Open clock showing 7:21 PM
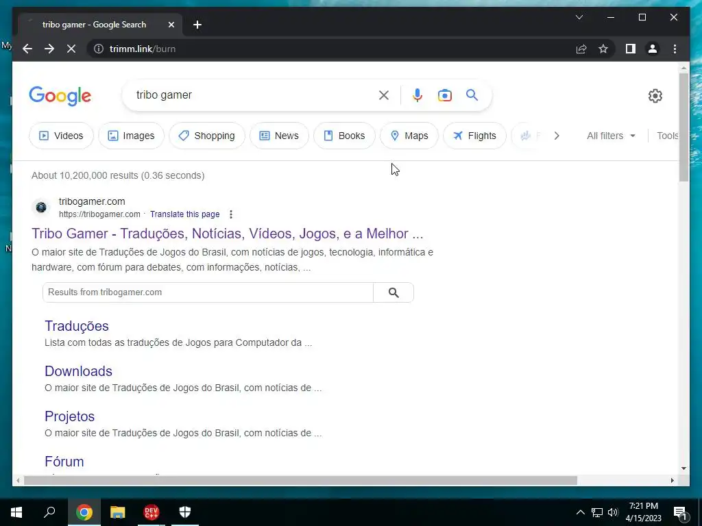Viewport: 702px width, 526px height. [x=643, y=512]
